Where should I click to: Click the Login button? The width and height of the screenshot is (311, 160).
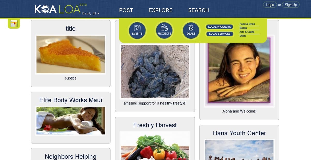click(270, 5)
